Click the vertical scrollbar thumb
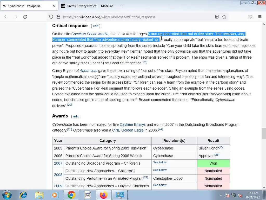The image size is (266, 200). (x=264, y=134)
